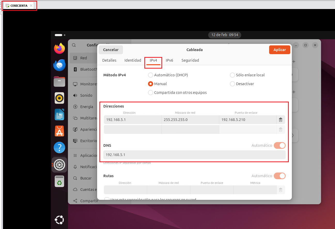335x229 pixels.
Task: Open Rhythmbox music player from the dock
Action: click(59, 98)
